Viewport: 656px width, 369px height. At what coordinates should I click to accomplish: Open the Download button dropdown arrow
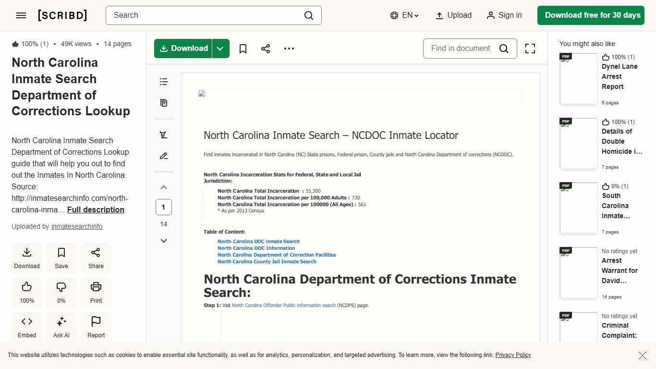click(x=220, y=48)
